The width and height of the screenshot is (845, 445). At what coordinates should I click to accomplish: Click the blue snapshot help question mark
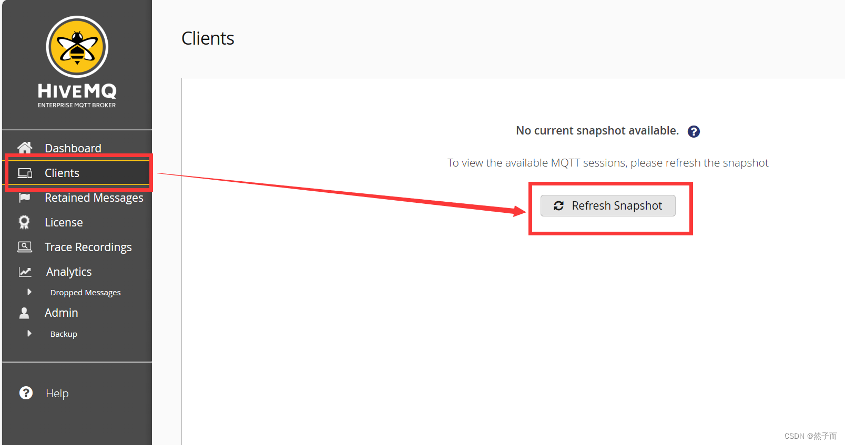694,131
